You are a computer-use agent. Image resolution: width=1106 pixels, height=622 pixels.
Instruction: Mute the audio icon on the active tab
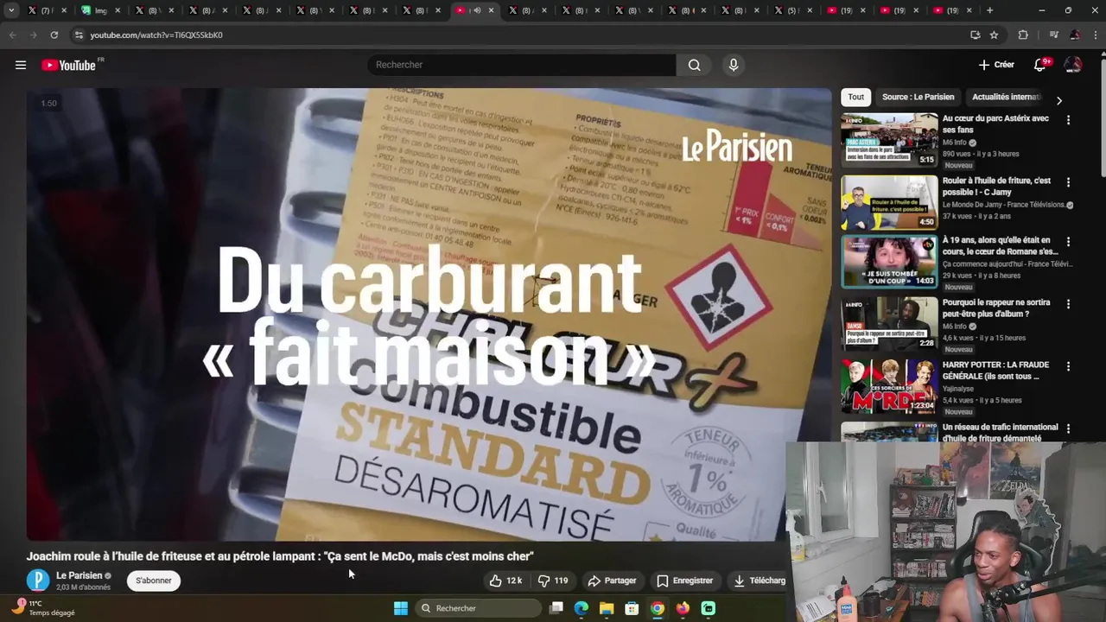tap(477, 10)
